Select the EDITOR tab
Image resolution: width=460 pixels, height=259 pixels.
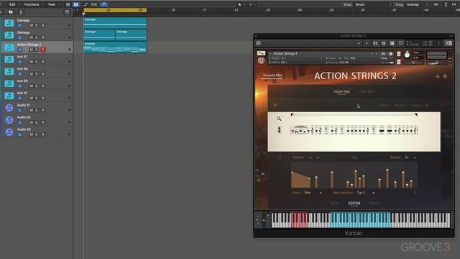click(x=354, y=203)
